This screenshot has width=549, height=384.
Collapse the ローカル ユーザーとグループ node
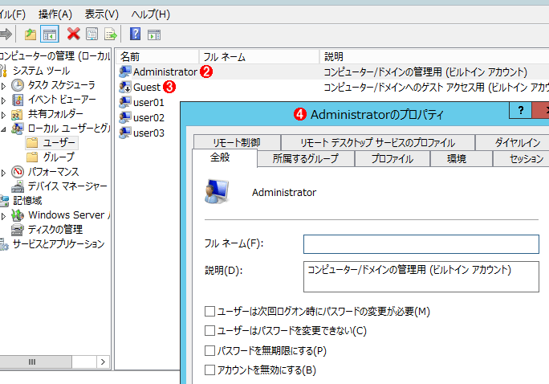[x=4, y=129]
